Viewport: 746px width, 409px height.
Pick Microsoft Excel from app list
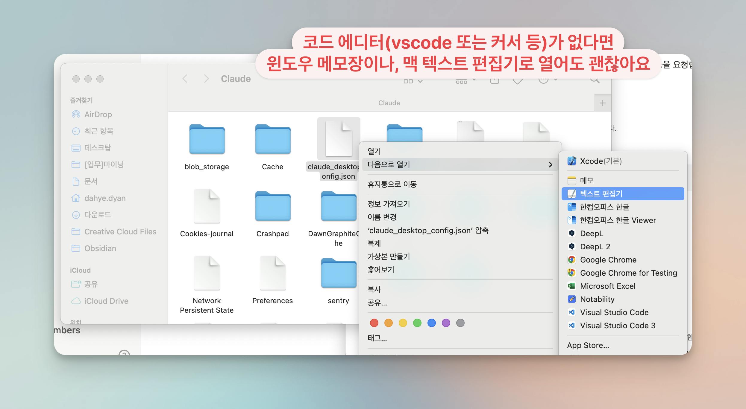pyautogui.click(x=607, y=286)
